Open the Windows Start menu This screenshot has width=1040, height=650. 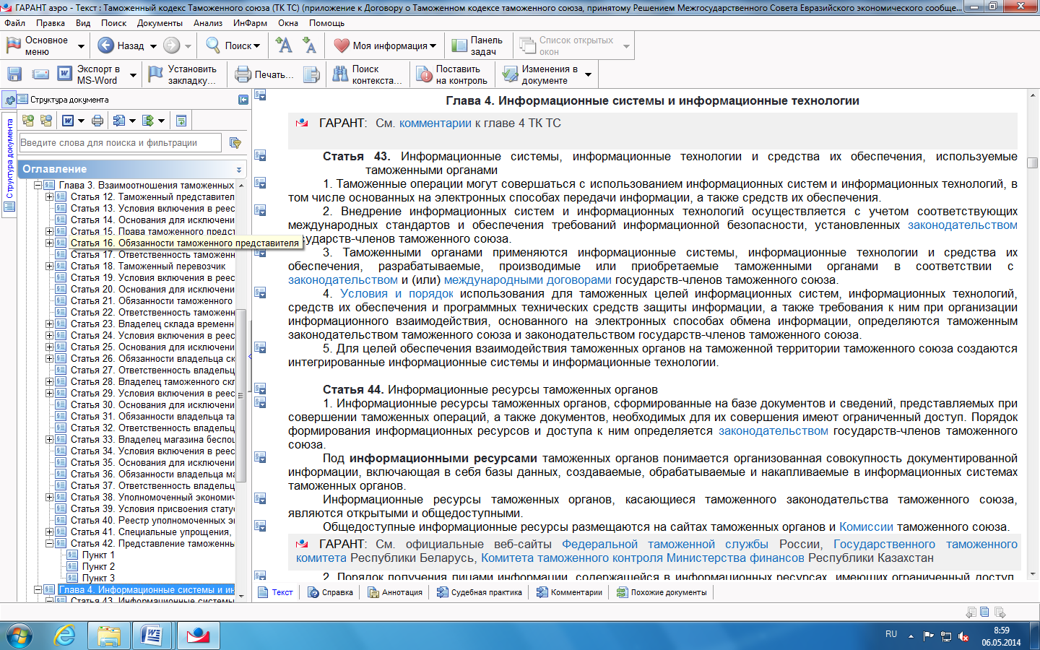[19, 636]
